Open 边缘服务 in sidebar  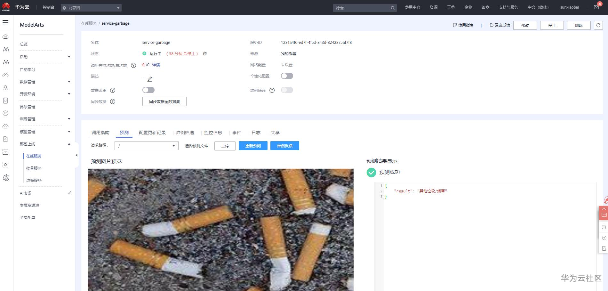coord(34,180)
